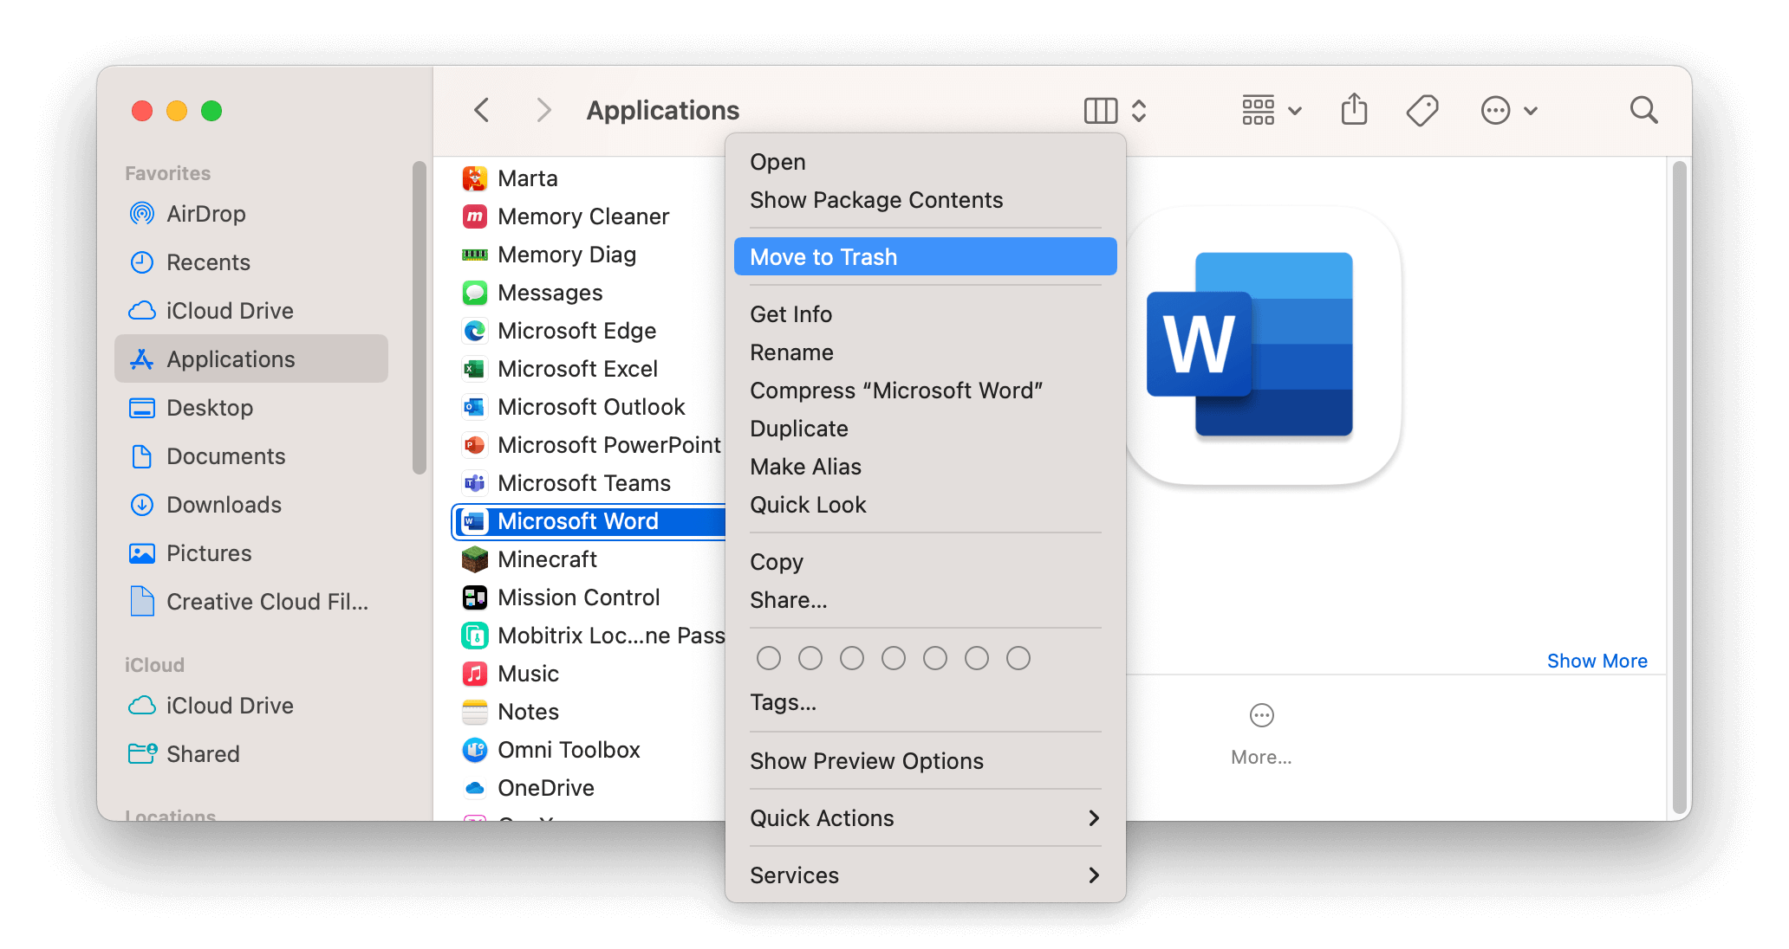Image resolution: width=1789 pixels, height=949 pixels.
Task: Click the Share toolbar icon
Action: (x=1354, y=110)
